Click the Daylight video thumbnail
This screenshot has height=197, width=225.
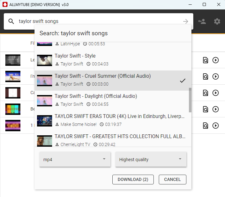click(45, 101)
